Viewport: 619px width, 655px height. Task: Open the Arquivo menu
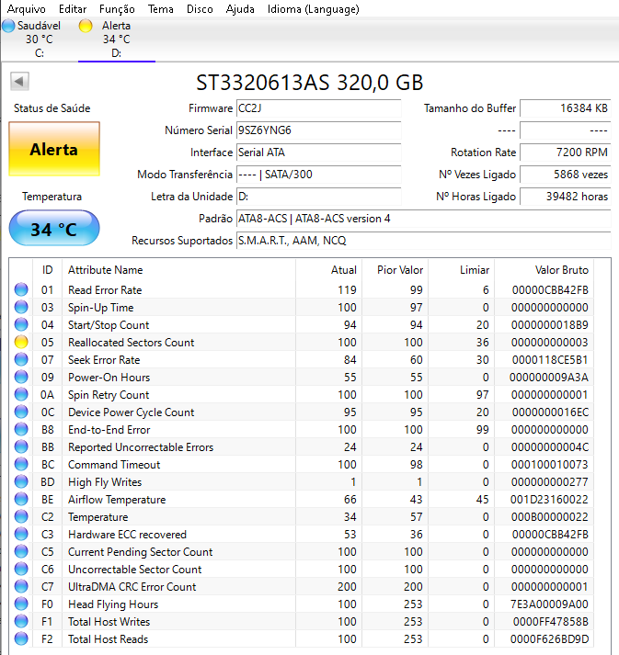coord(27,9)
